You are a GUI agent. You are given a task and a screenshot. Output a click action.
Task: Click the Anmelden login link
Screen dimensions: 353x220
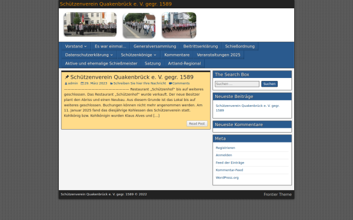224,155
